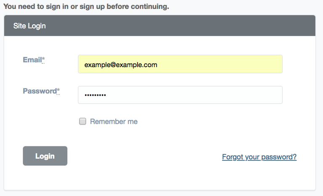This screenshot has width=323, height=196.
Task: Click the required asterisk next to Email
Action: click(x=43, y=60)
